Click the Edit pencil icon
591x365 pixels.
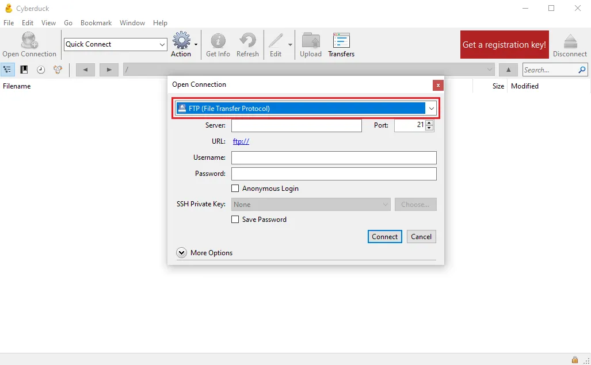(276, 41)
